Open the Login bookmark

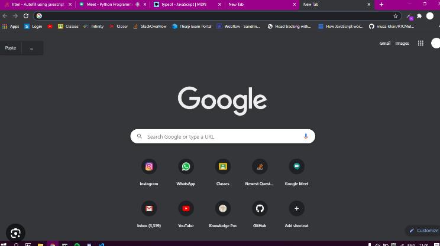(x=33, y=27)
